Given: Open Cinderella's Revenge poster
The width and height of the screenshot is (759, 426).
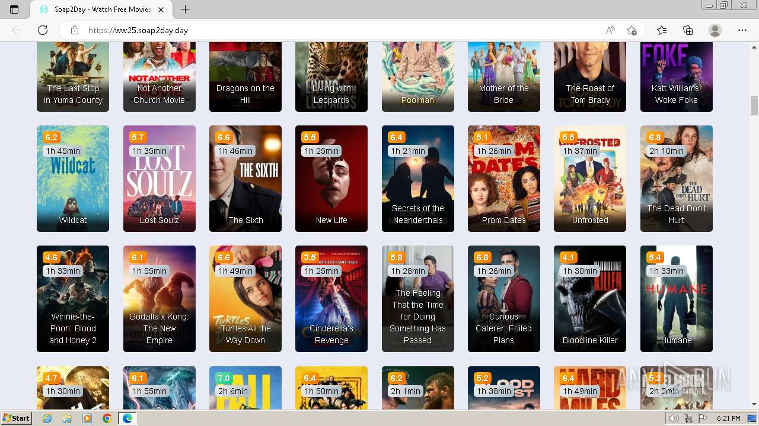Looking at the screenshot, I should pyautogui.click(x=331, y=299).
